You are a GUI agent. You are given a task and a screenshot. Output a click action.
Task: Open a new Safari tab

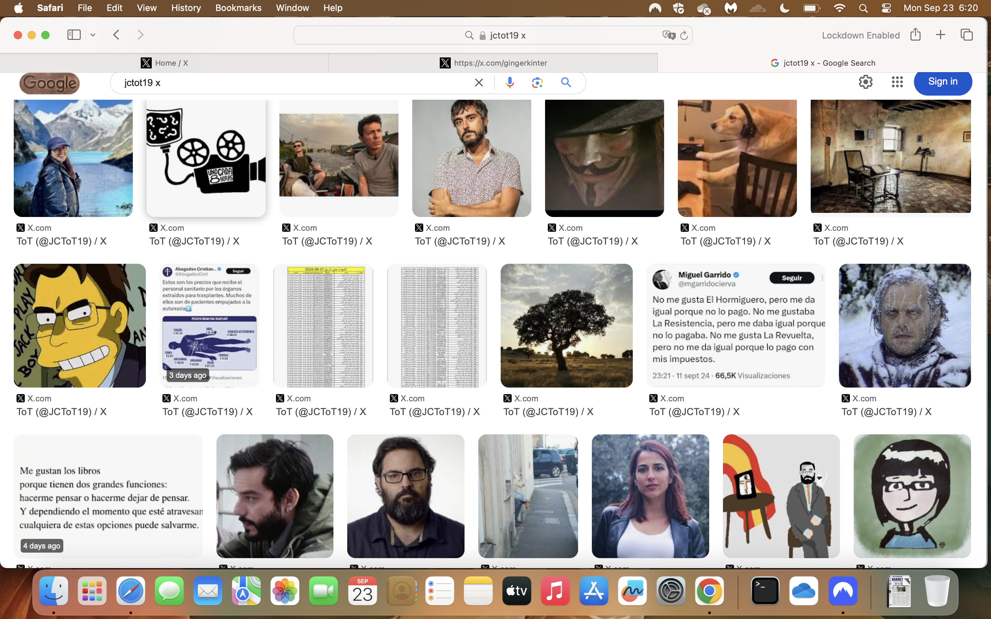tap(941, 35)
